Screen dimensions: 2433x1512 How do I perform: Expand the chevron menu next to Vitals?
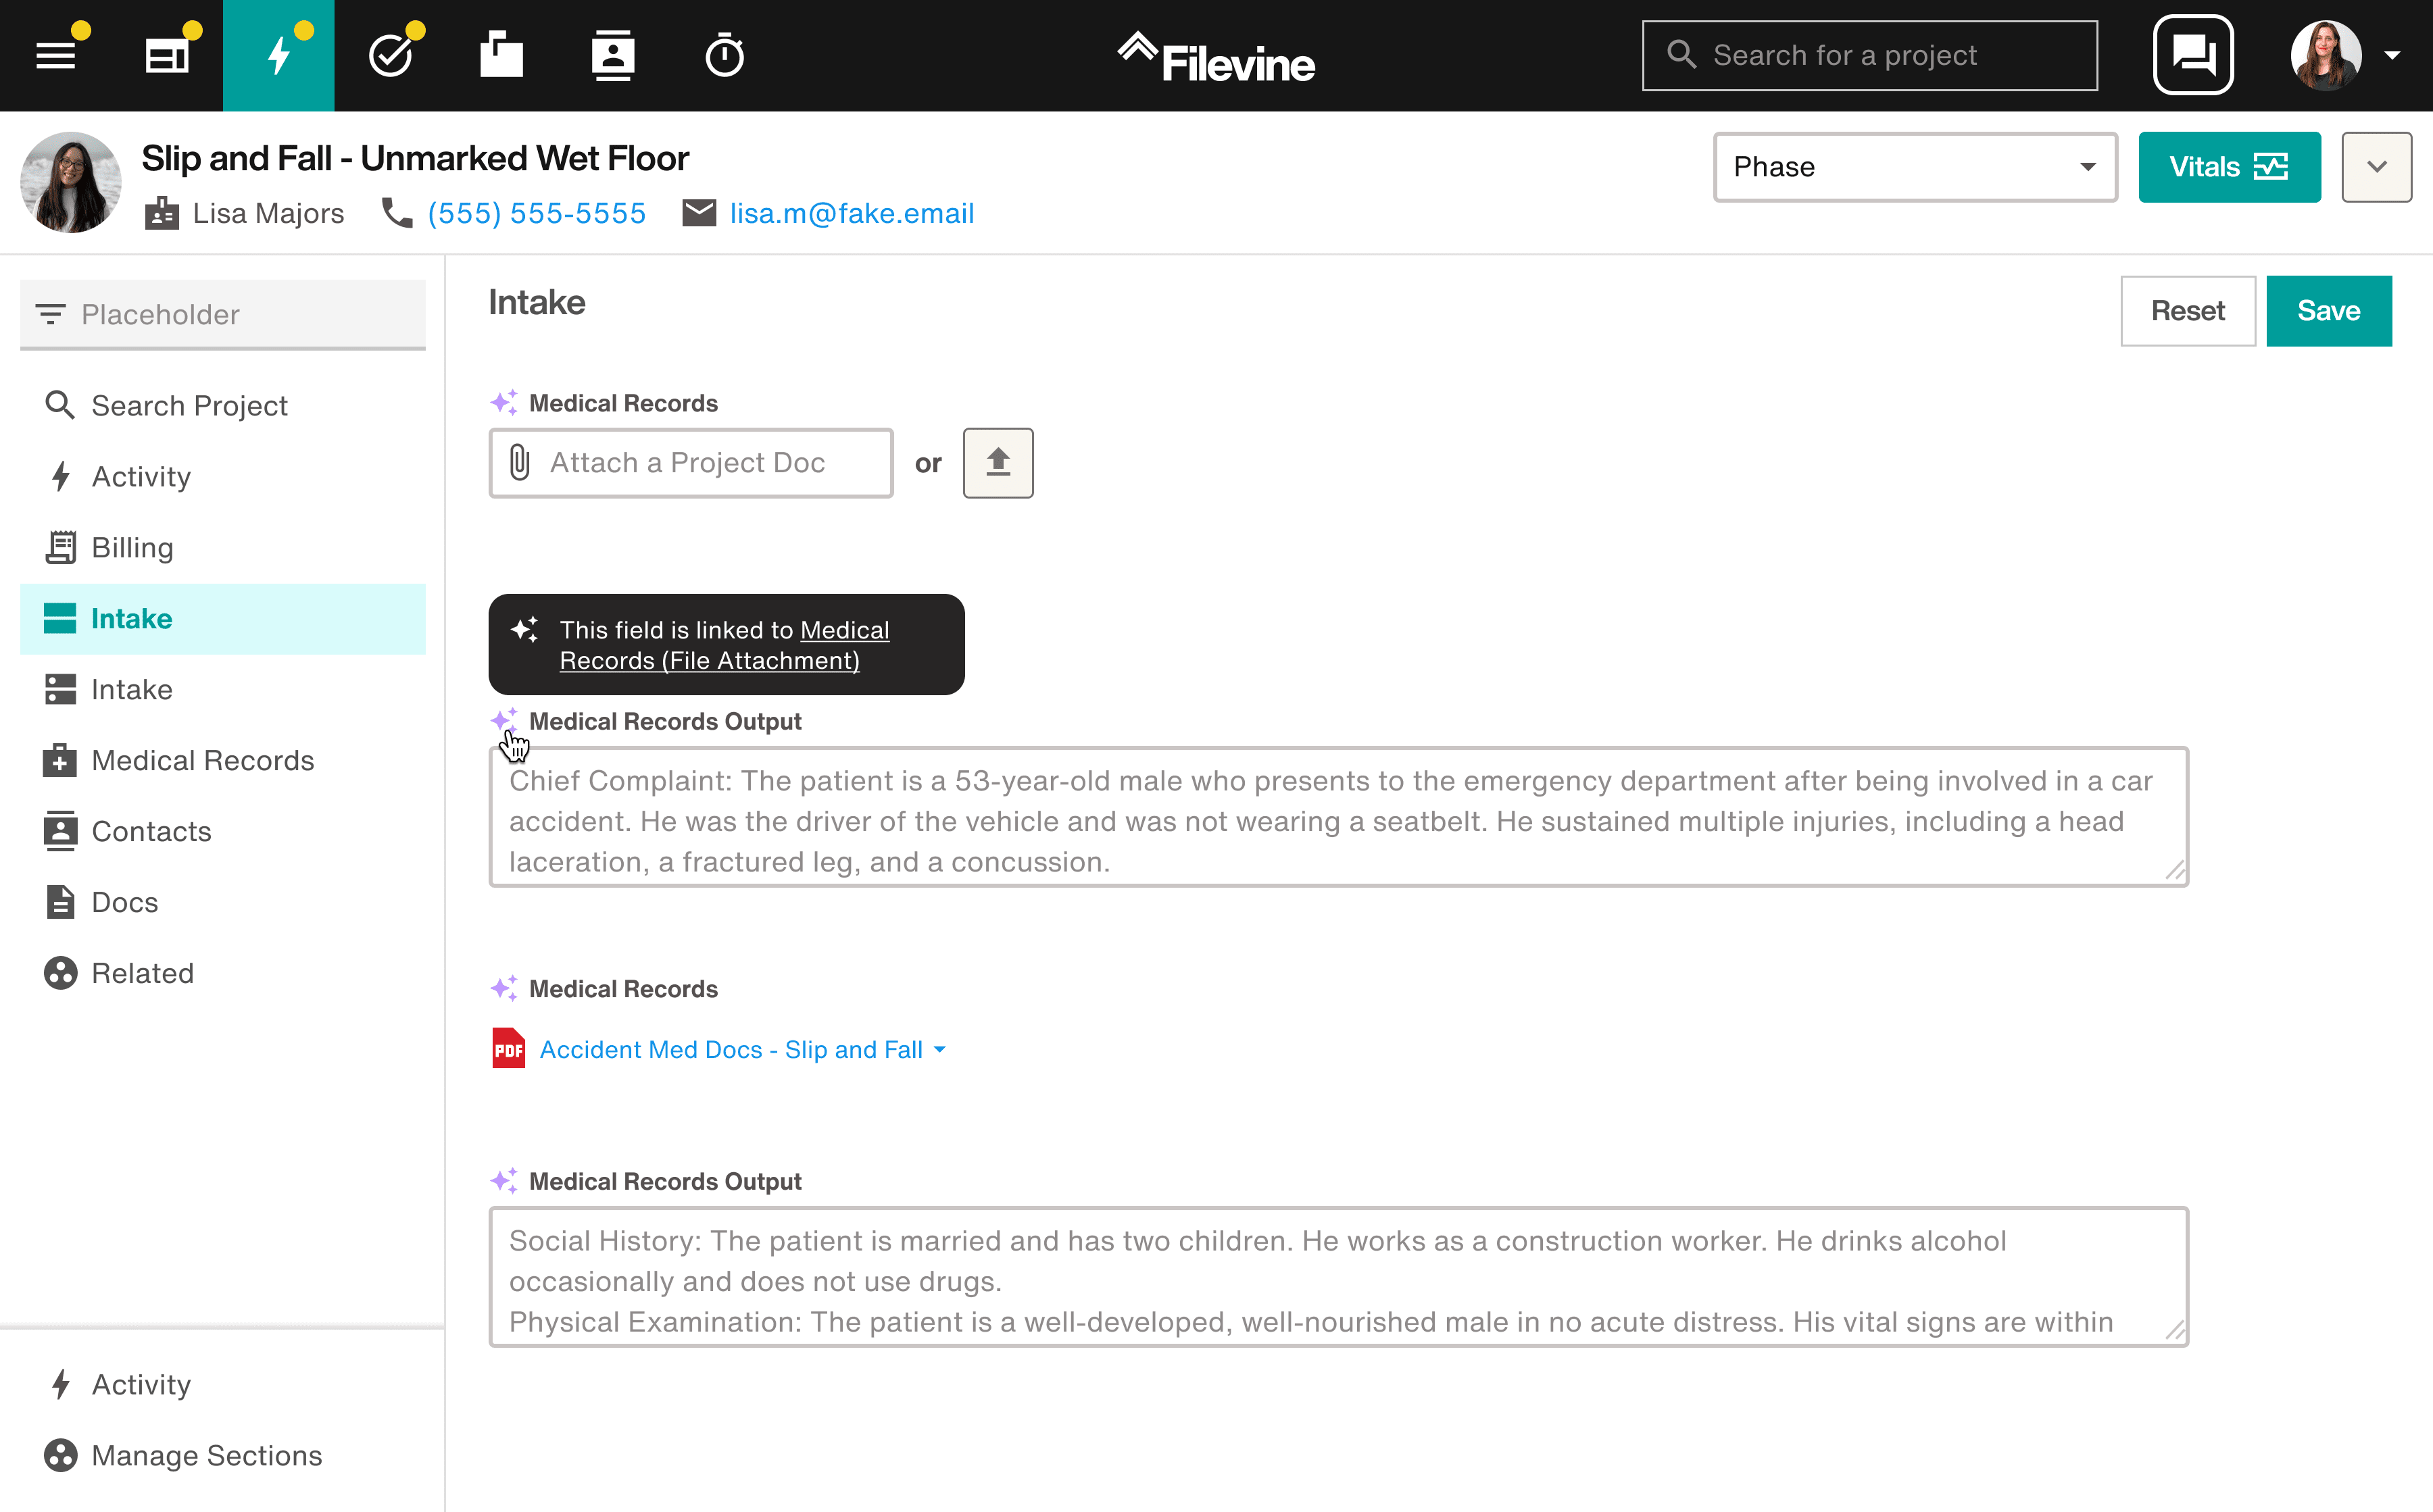tap(2376, 167)
